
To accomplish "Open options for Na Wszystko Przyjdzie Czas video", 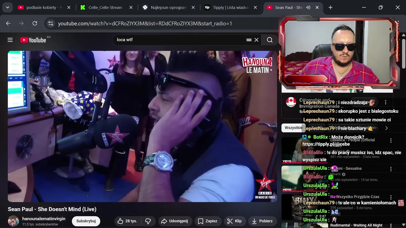I will tap(391, 197).
